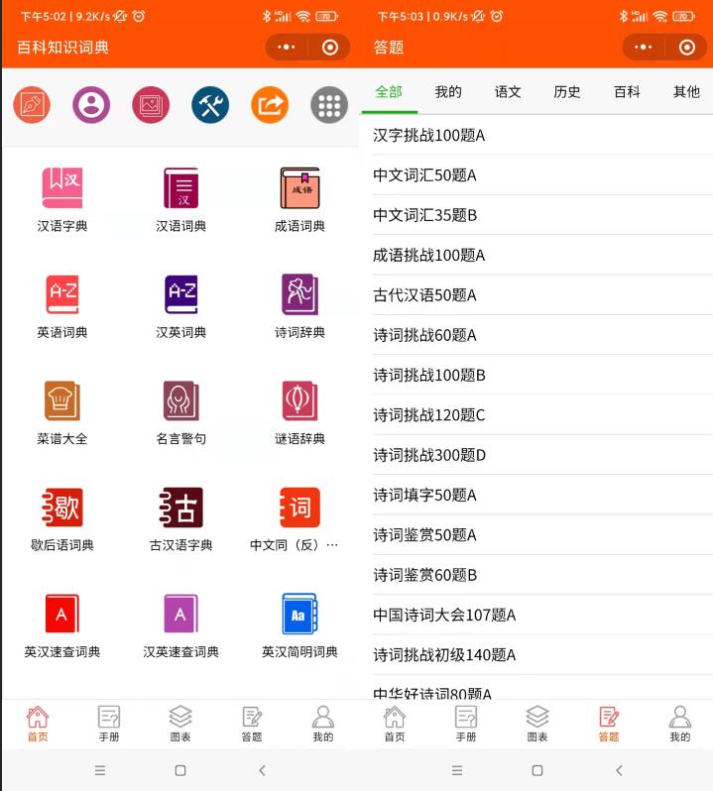The height and width of the screenshot is (791, 713).
Task: Open 汉英词典 dictionary
Action: [x=180, y=306]
